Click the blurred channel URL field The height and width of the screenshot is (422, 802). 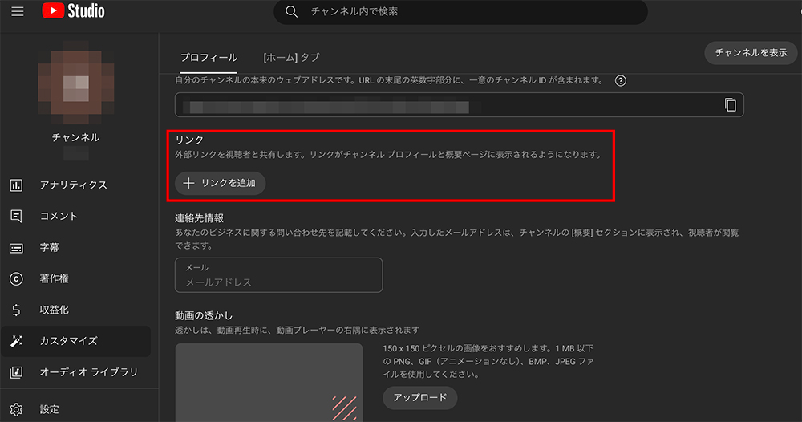460,105
